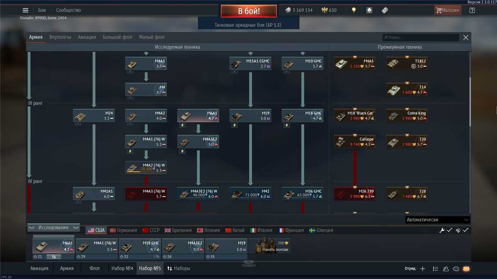Focus the Поиск search field
The height and width of the screenshot is (279, 497).
pos(421,38)
